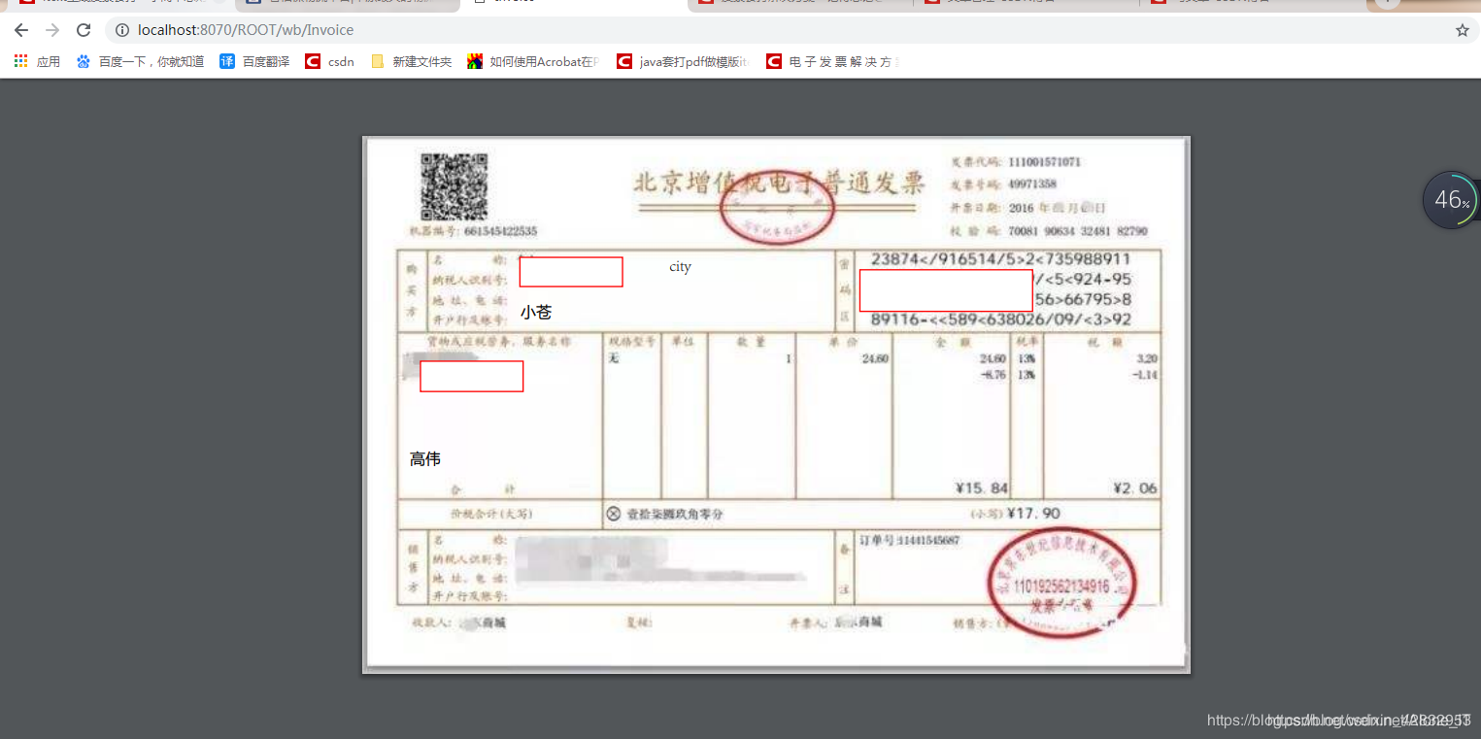1481x739 pixels.
Task: Click the forward navigation arrow
Action: click(x=51, y=30)
